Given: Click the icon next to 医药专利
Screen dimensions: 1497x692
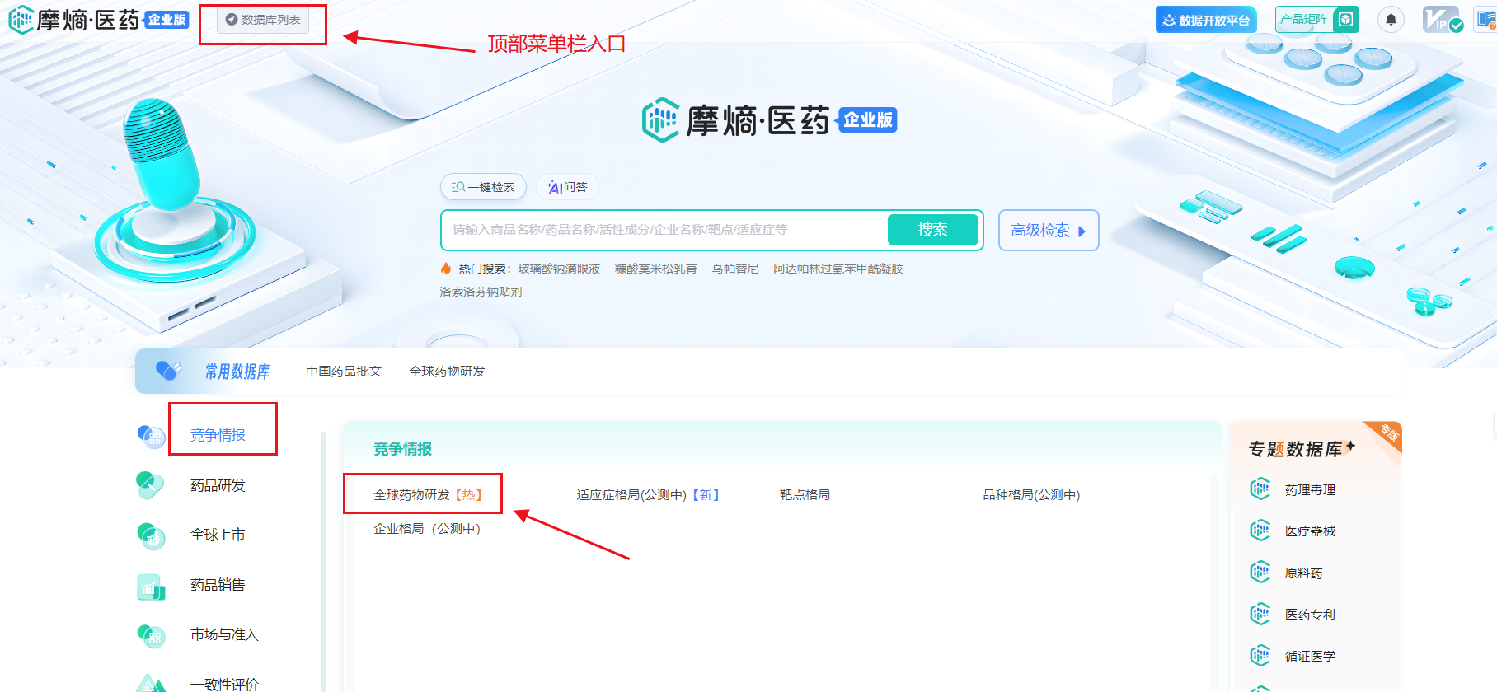Looking at the screenshot, I should [1260, 613].
